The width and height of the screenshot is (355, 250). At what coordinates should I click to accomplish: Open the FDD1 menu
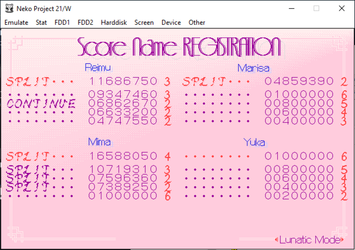pyautogui.click(x=62, y=23)
